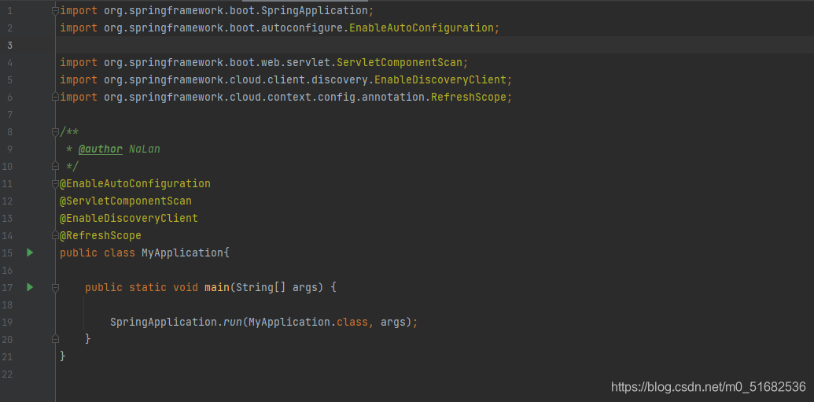Select EnableAutoConfiguration in the line 2 import
Viewport: 814px width, 402px height.
tap(421, 28)
